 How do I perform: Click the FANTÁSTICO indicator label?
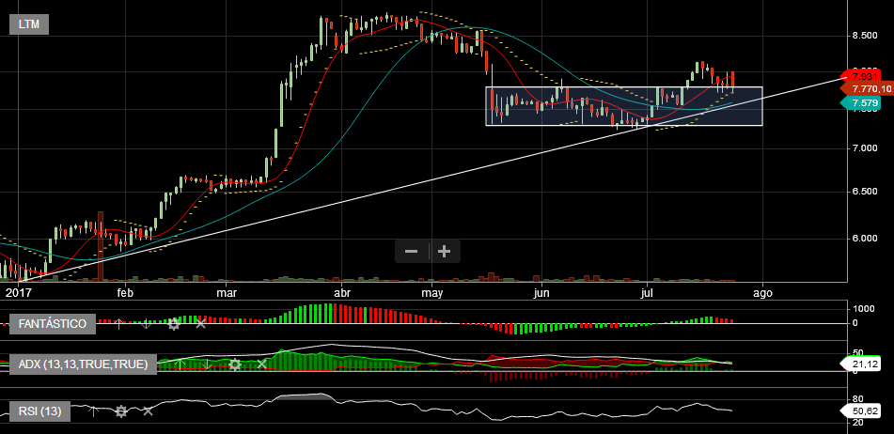pos(53,324)
